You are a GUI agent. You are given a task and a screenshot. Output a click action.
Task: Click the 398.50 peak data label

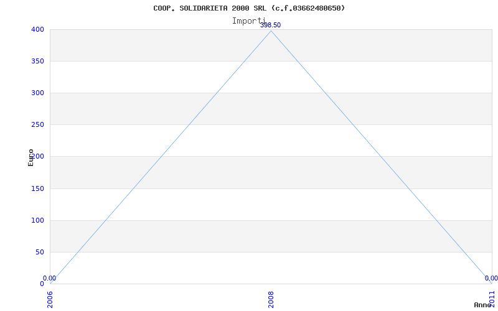[271, 26]
